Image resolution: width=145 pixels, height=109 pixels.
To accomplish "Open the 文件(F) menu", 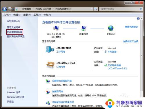I will coord(7,15).
